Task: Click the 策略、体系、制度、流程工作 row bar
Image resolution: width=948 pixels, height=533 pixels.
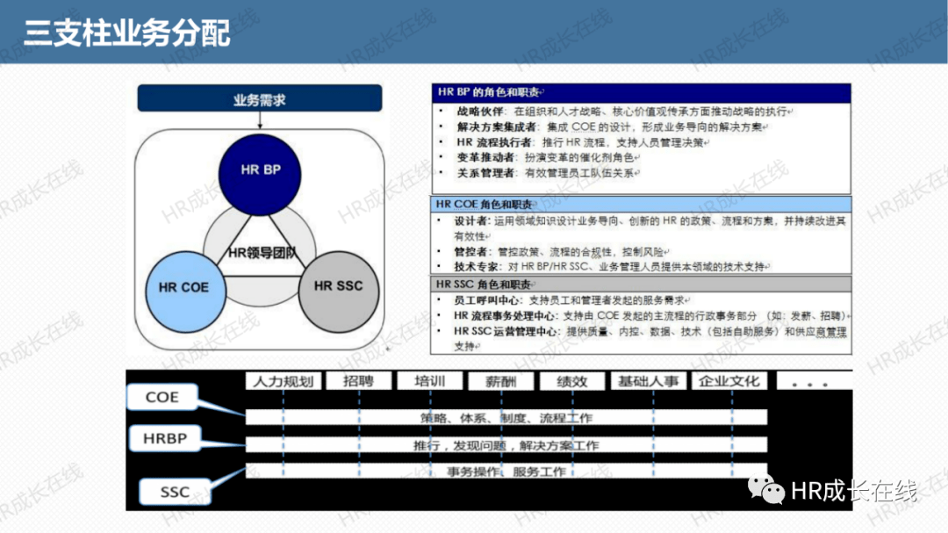Action: (x=506, y=417)
